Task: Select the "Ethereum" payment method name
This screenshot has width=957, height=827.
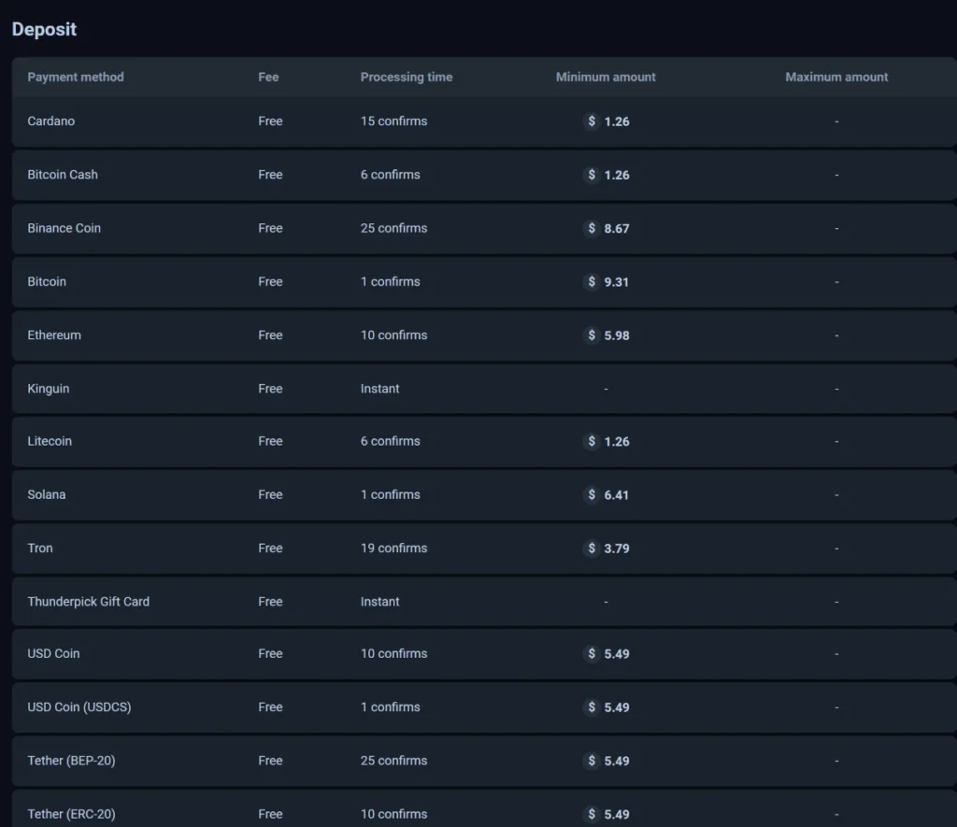Action: [54, 335]
